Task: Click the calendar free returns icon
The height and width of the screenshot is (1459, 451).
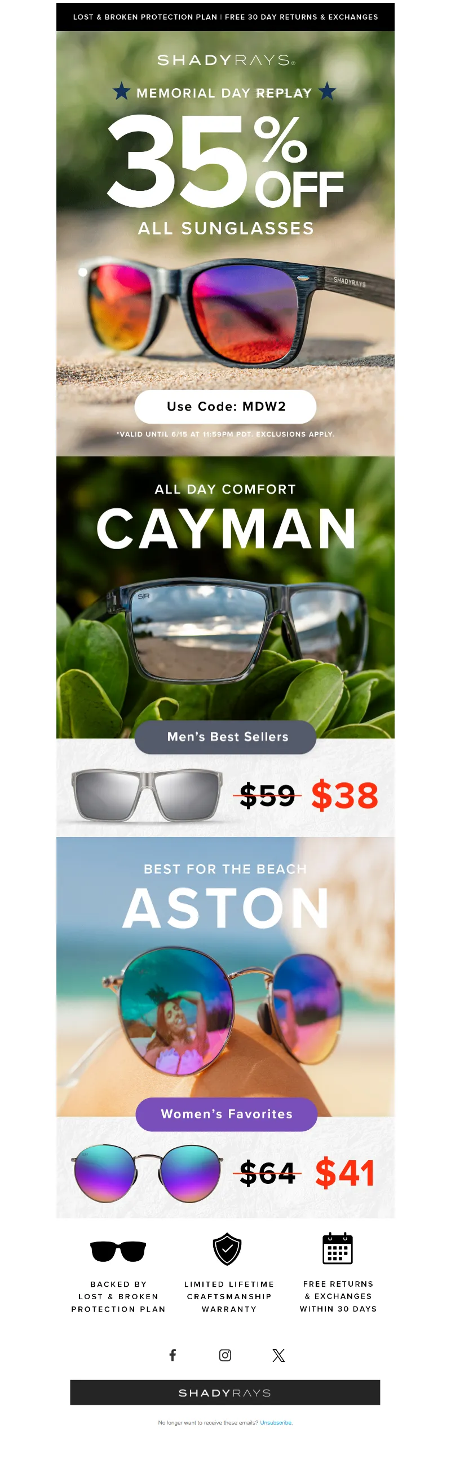Action: pos(337,1249)
